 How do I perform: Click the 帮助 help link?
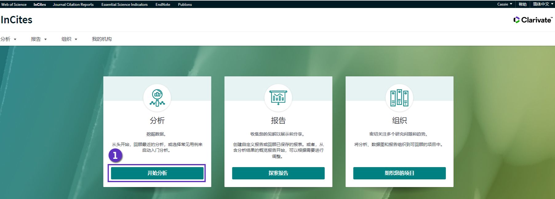tap(522, 4)
